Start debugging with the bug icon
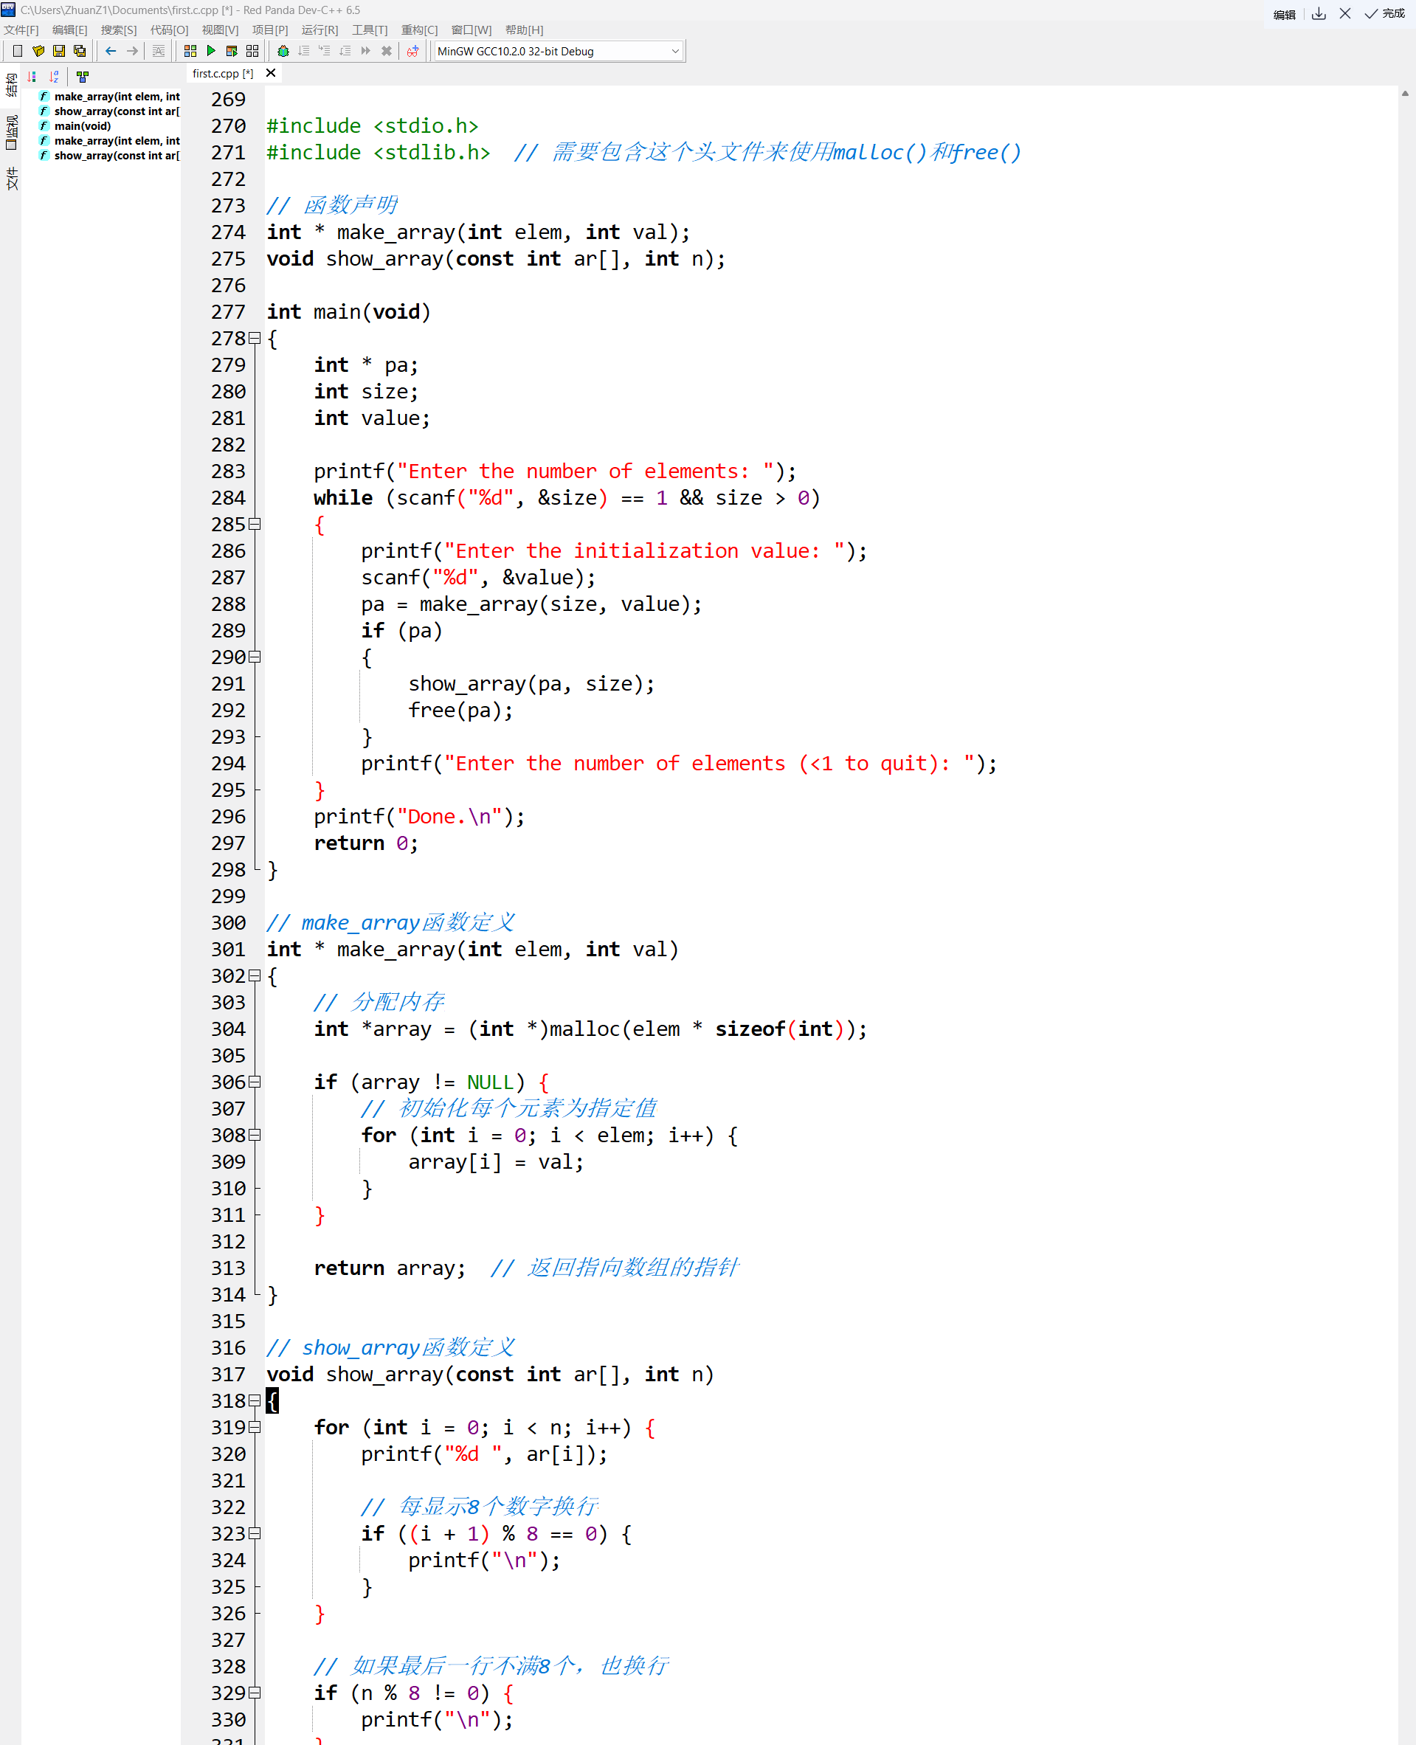The width and height of the screenshot is (1416, 1745). click(x=283, y=52)
